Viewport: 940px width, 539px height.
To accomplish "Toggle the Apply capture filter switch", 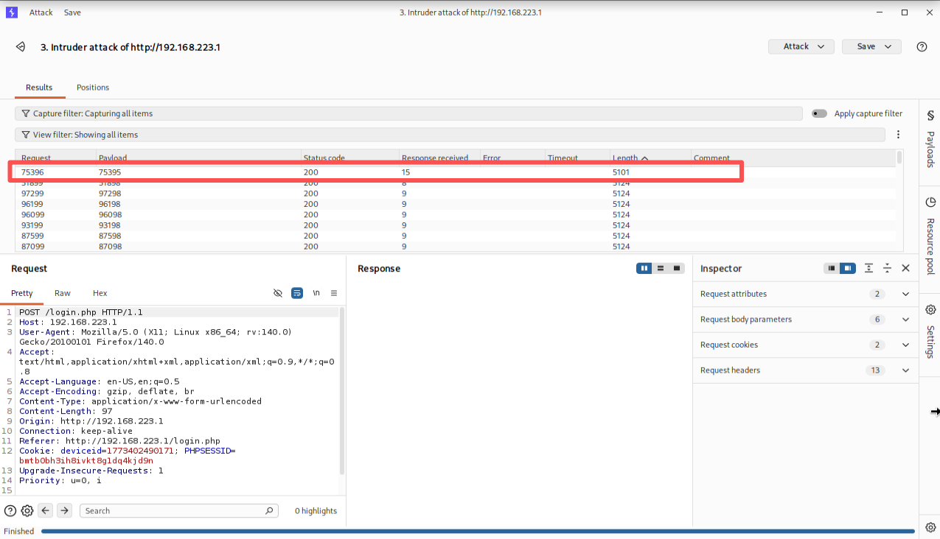I will coord(819,113).
